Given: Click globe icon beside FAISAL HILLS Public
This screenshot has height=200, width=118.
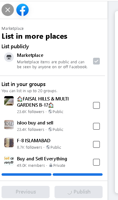Looking at the screenshot, I should click(x=50, y=112).
